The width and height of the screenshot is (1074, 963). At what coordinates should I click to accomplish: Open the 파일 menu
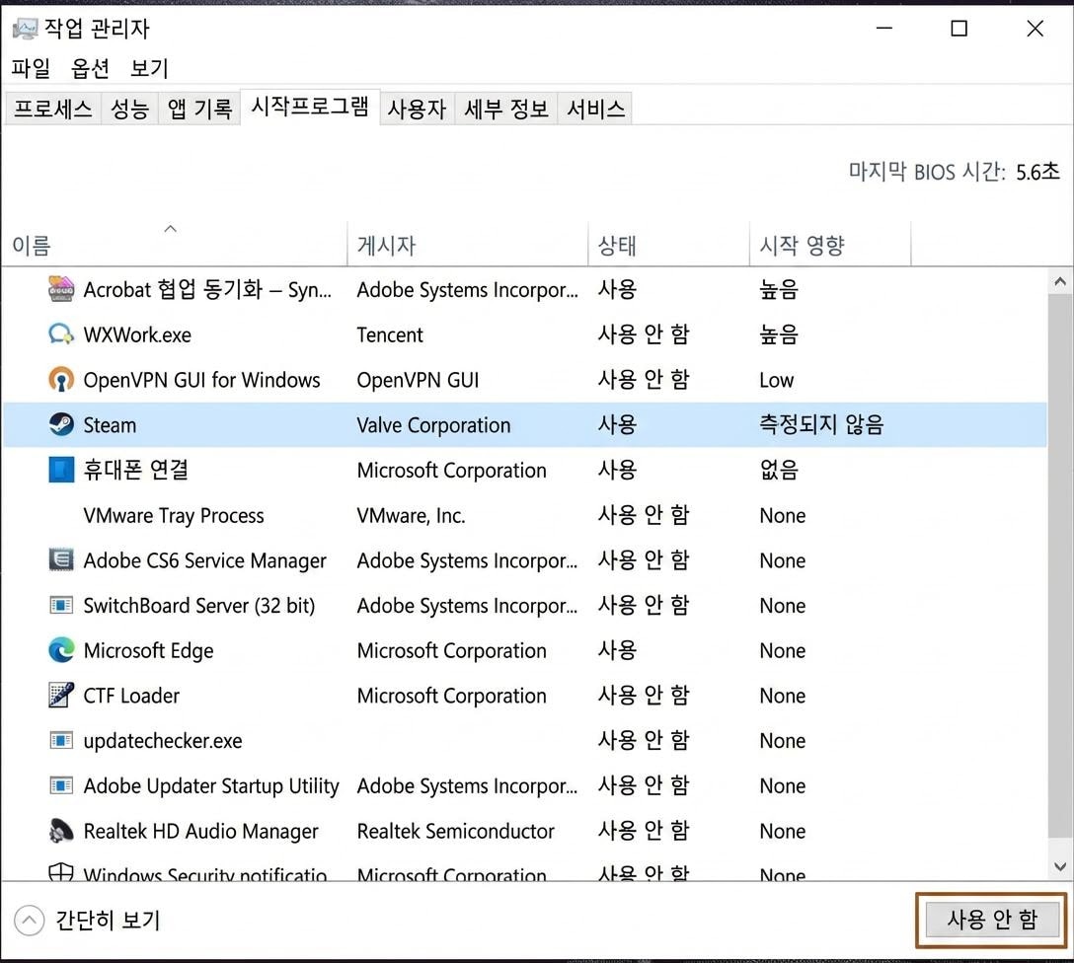pos(31,69)
